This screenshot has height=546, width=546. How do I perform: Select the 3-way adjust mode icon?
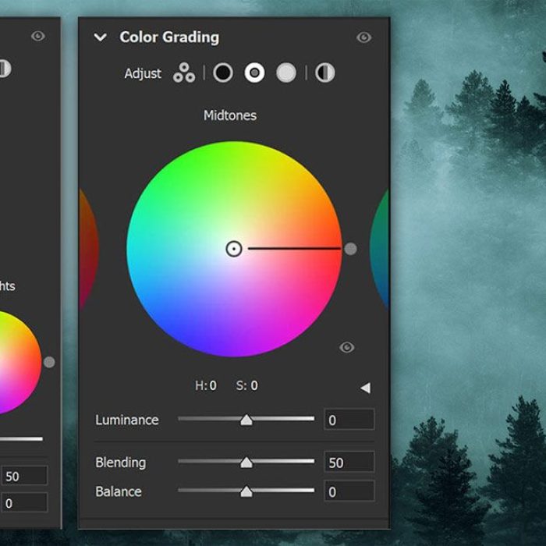[184, 73]
